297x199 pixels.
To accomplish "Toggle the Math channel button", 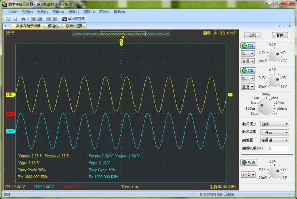I will coord(249,162).
